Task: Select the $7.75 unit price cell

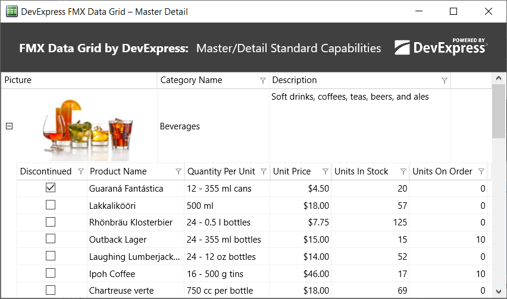Action: tap(301, 222)
